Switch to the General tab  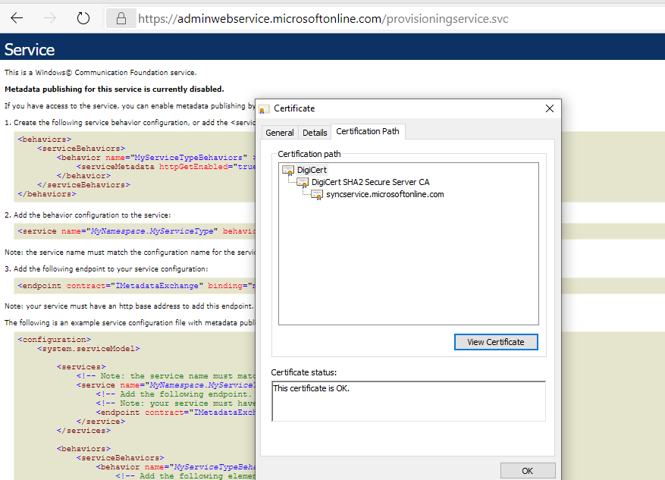tap(280, 133)
